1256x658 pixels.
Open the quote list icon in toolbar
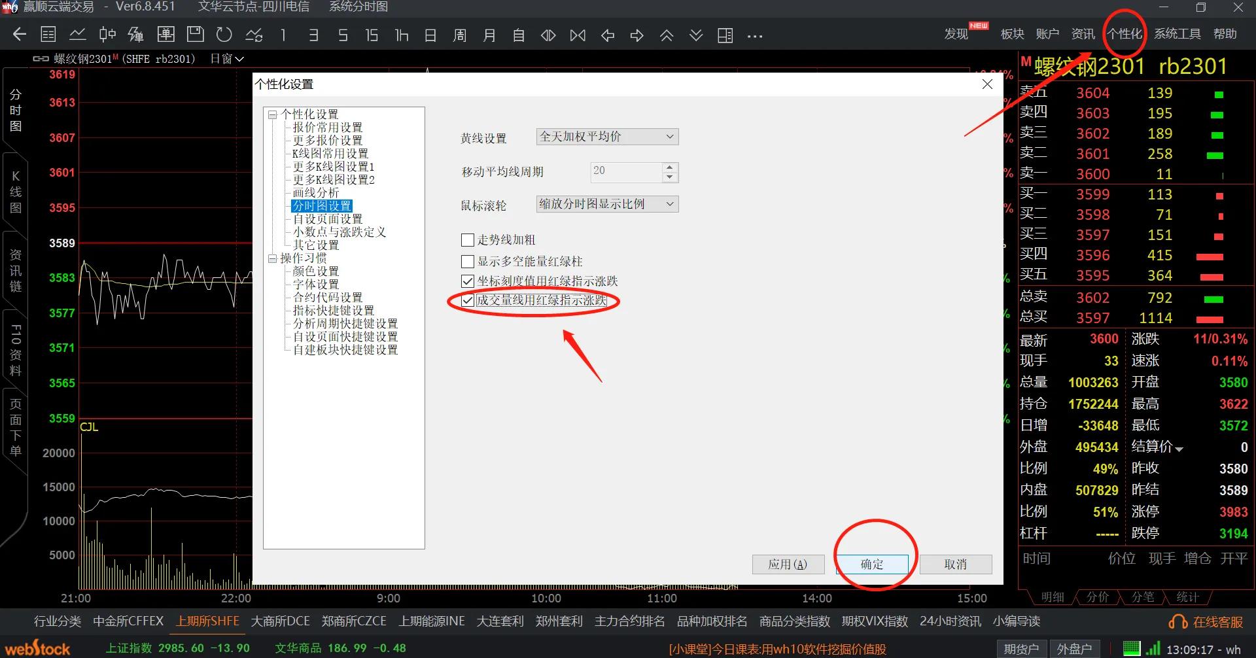click(48, 35)
